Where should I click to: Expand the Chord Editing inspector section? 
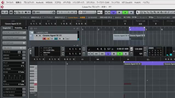click(x=14, y=43)
